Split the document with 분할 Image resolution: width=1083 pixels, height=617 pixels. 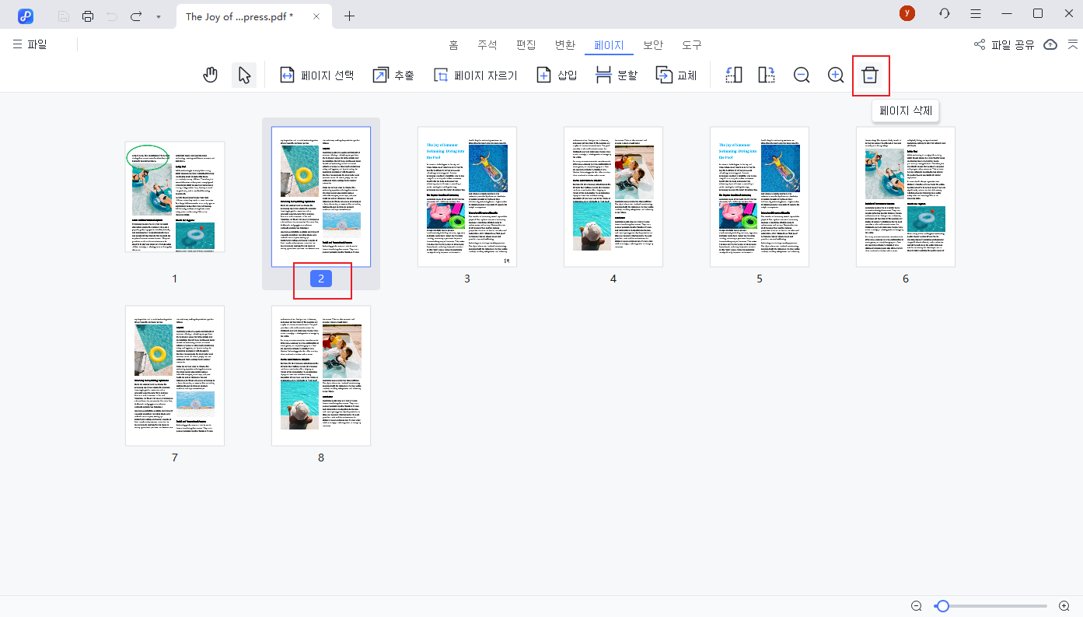click(x=615, y=75)
